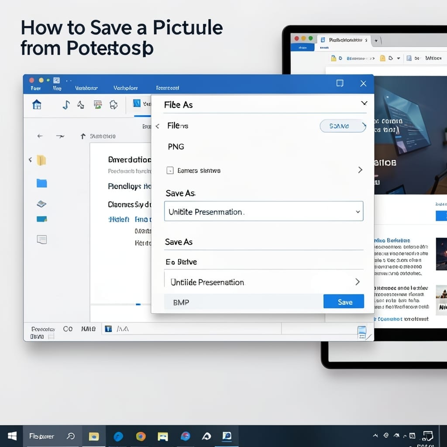Click the blue tab icon in the toolbar
This screenshot has width=447, height=447.
pos(137,103)
